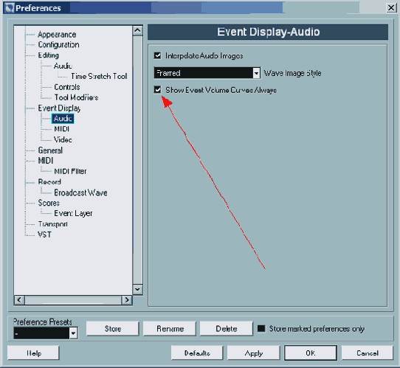Click the horizontal scroll right arrow
This screenshot has height=368, width=400.
(127, 300)
